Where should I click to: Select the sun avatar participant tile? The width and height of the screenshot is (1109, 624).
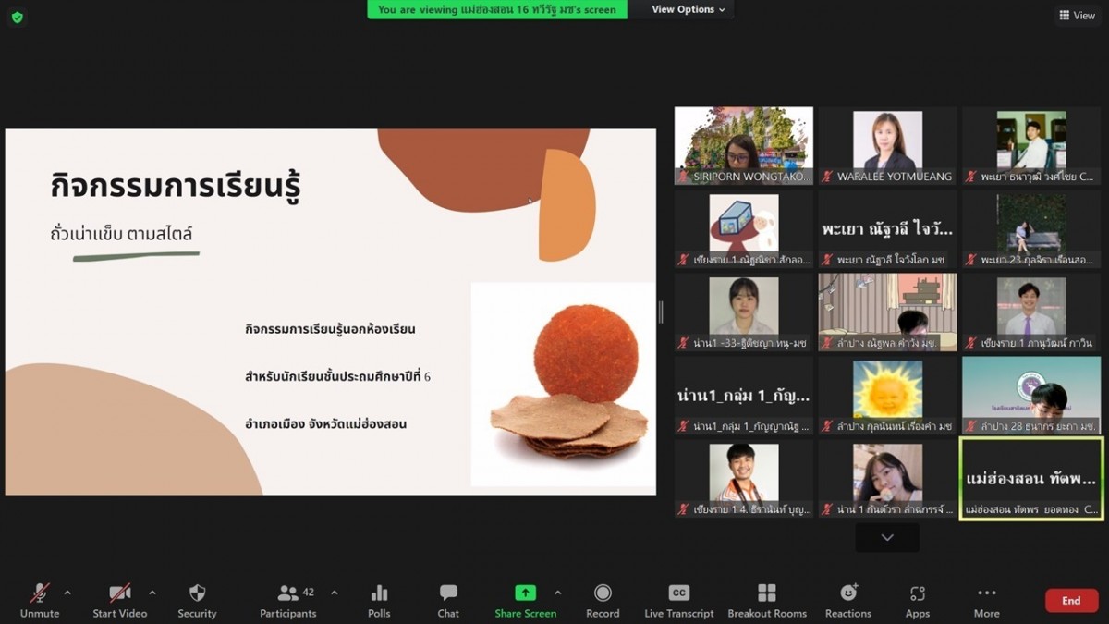887,396
